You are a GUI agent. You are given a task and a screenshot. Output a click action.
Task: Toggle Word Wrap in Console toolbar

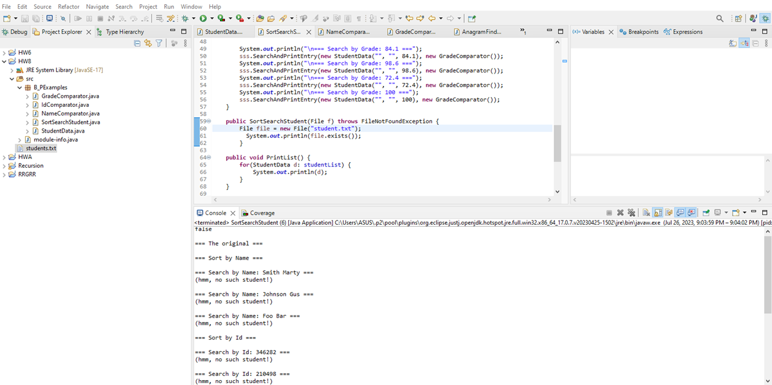pyautogui.click(x=669, y=213)
